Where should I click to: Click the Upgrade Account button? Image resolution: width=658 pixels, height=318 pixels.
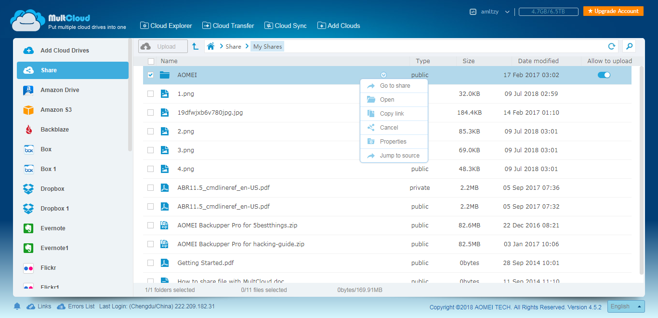pos(613,11)
